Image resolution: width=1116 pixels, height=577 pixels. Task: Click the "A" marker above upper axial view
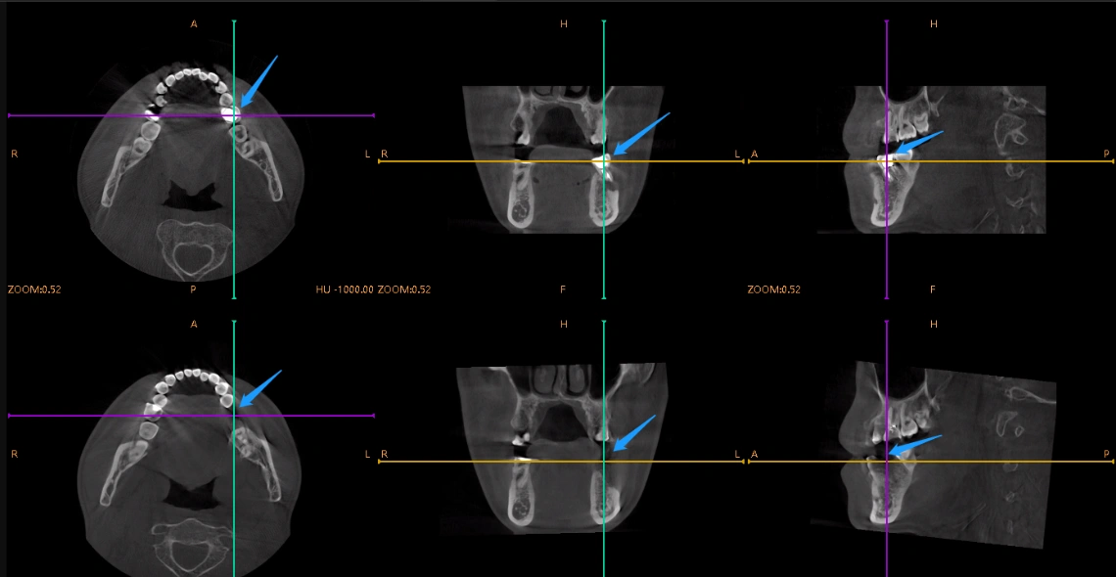click(194, 24)
